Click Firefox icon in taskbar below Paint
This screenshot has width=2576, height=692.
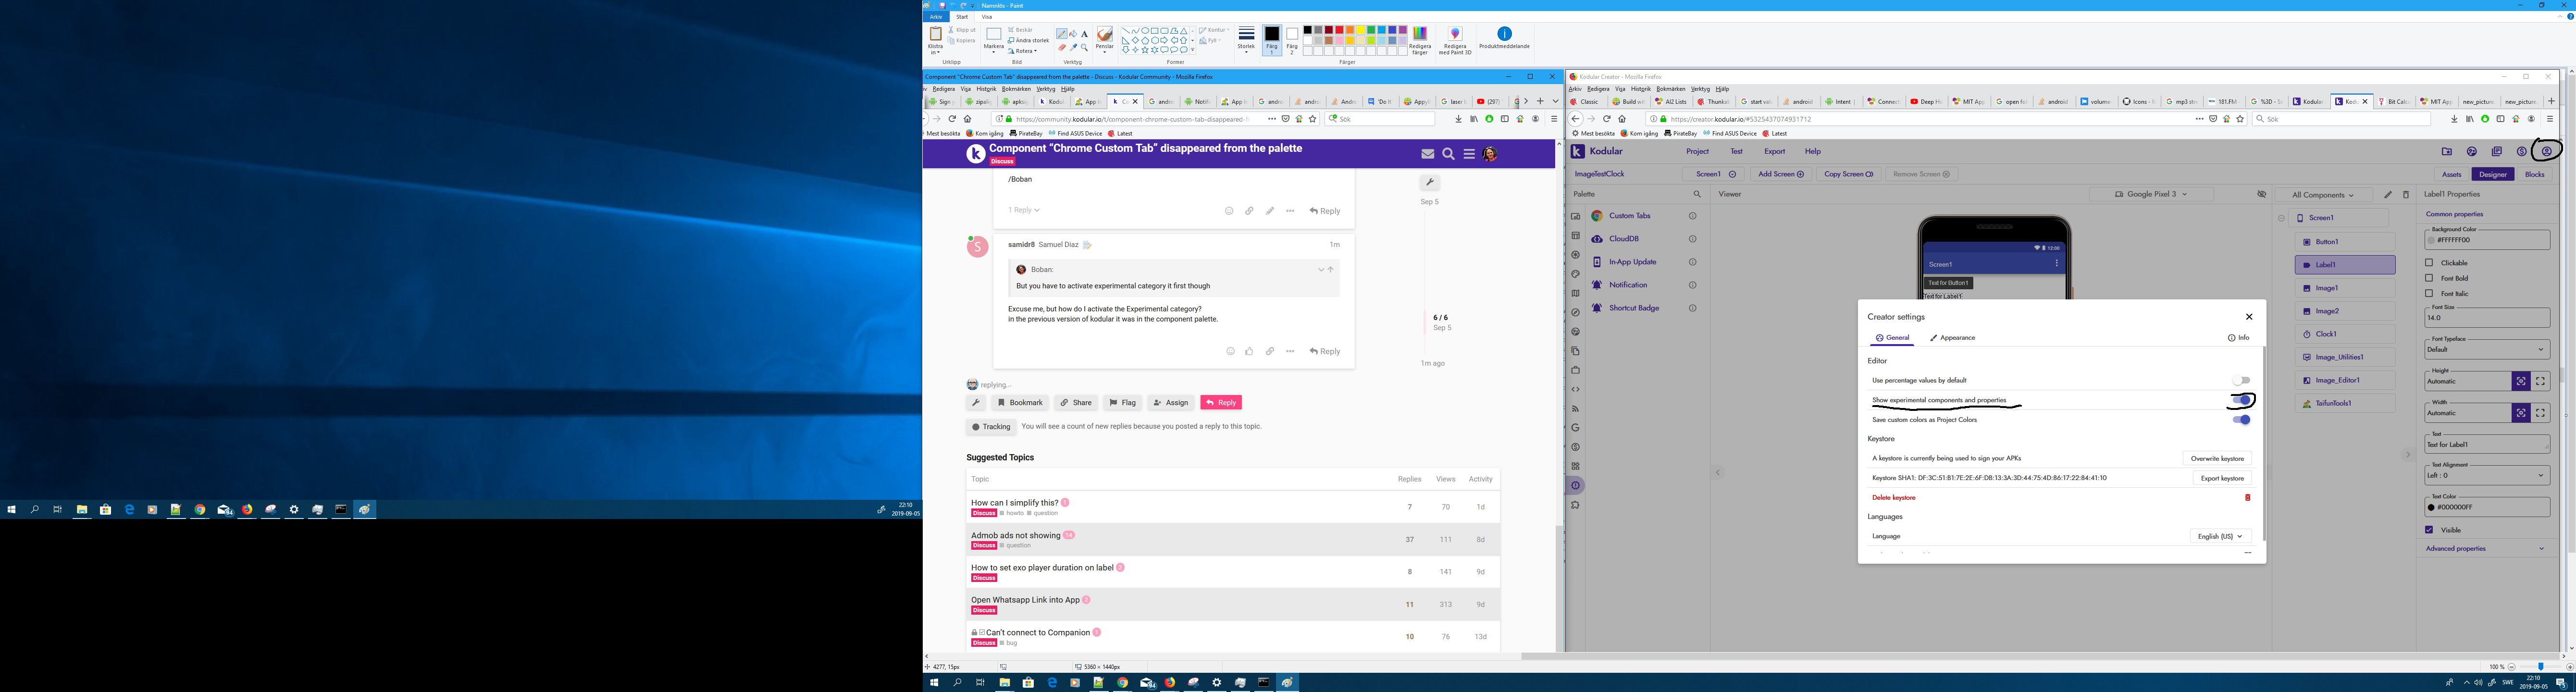pos(1169,682)
